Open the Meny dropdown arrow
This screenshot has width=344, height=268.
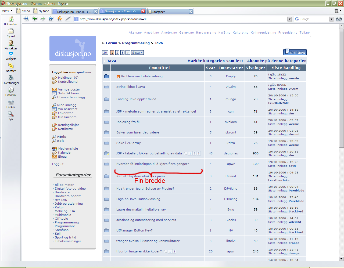[x=12, y=11]
